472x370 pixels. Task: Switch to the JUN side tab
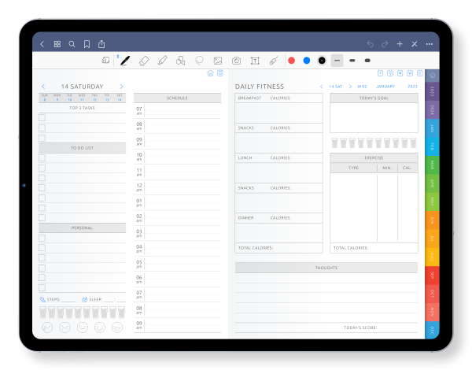click(432, 220)
